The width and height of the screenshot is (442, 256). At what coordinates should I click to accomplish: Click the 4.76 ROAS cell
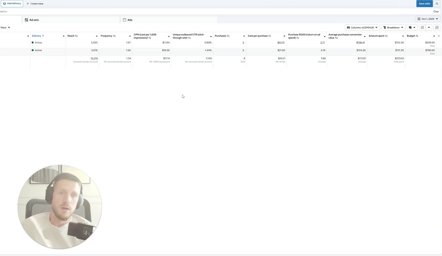coord(323,50)
